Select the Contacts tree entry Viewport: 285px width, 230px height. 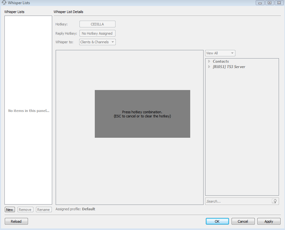221,61
